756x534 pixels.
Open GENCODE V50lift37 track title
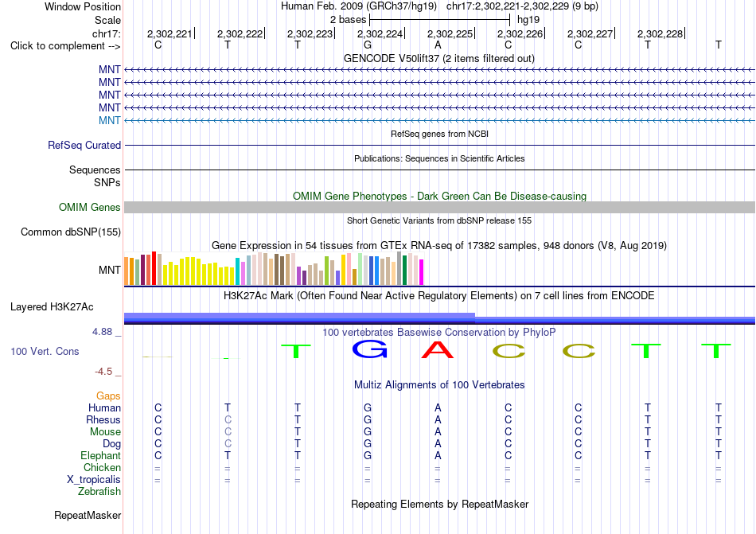438,58
